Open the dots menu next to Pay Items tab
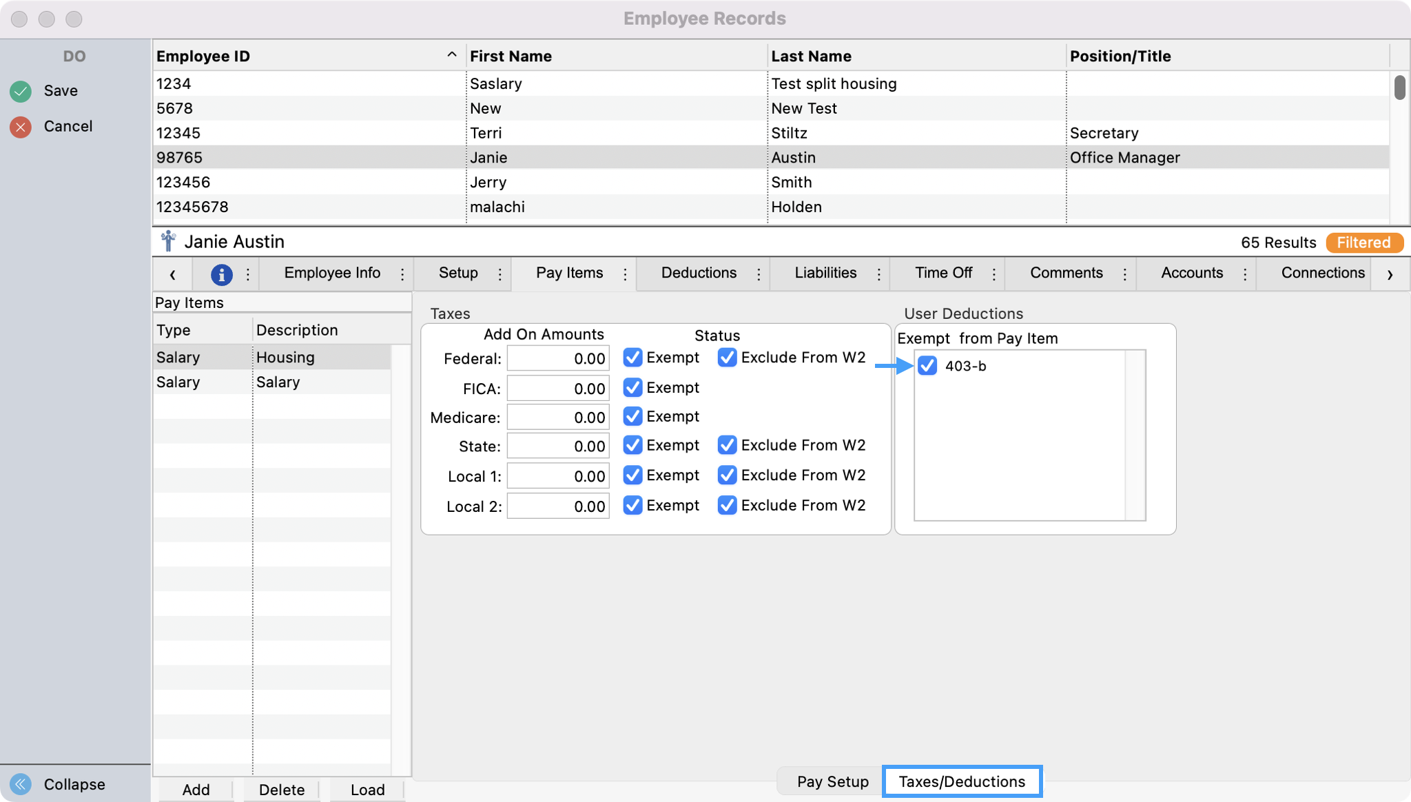 coord(625,274)
